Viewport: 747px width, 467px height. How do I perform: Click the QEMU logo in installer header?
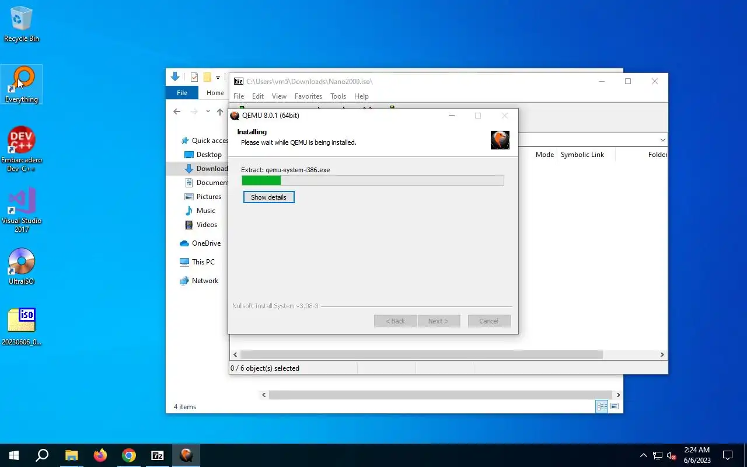click(500, 140)
